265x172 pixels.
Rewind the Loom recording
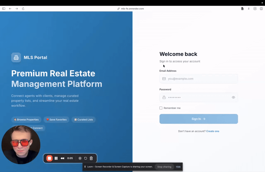coord(62,158)
